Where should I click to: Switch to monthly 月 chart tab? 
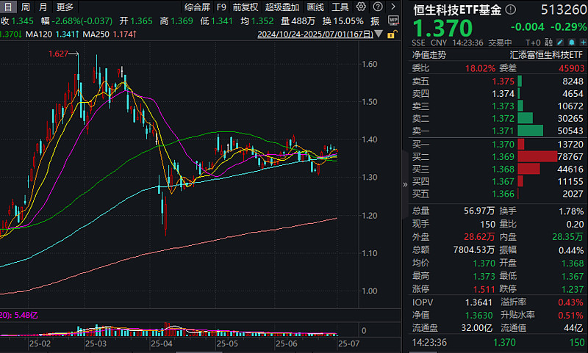(43, 7)
